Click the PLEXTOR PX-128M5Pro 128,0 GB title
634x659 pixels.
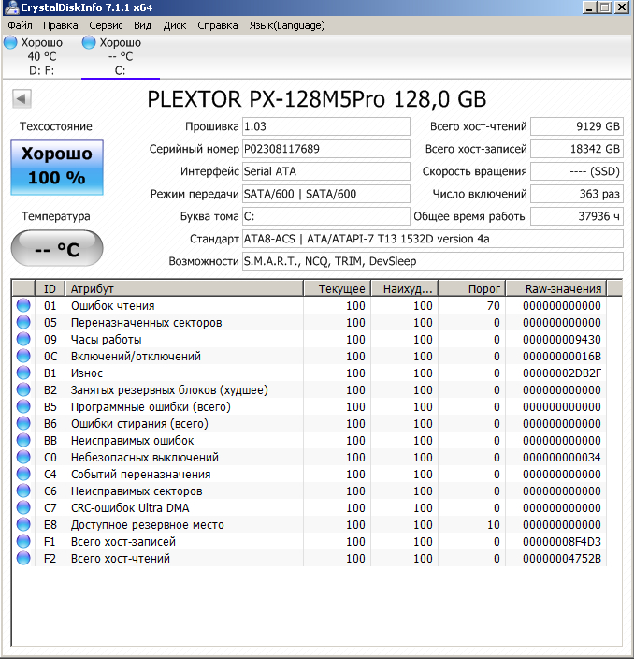tap(317, 99)
